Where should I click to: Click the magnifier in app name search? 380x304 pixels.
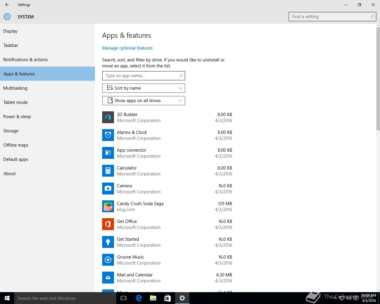(x=181, y=76)
